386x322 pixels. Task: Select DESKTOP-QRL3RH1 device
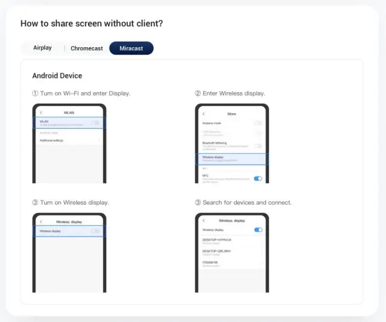pyautogui.click(x=232, y=253)
